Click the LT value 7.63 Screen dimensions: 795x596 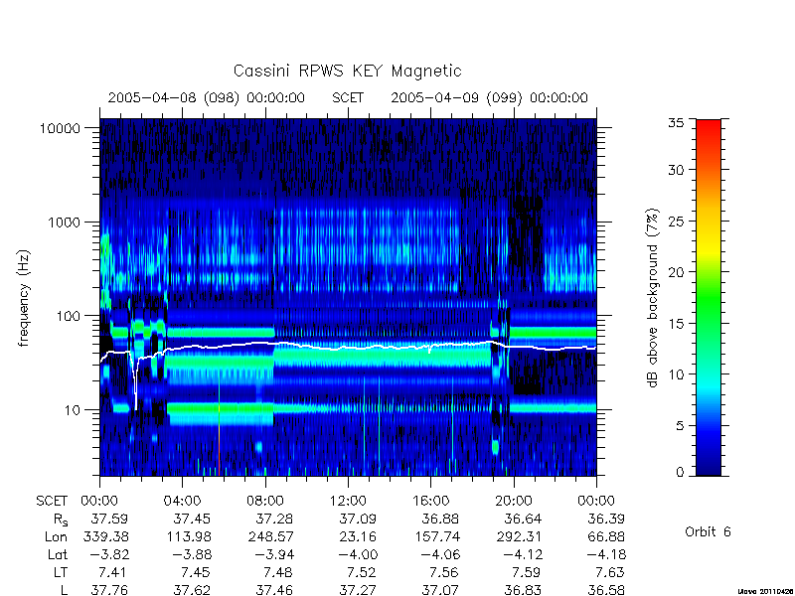[610, 572]
